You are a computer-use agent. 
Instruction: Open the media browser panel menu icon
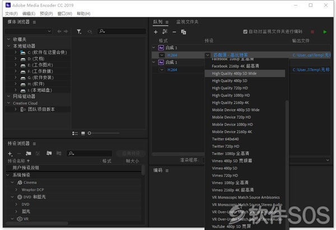(x=34, y=22)
